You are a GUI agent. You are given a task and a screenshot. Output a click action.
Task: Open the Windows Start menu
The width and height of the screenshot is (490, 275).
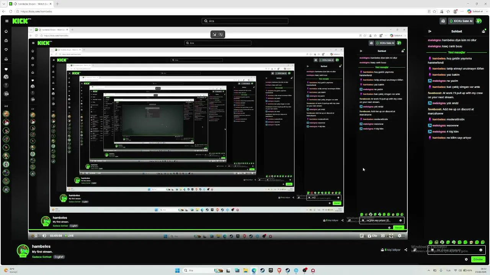(x=177, y=270)
